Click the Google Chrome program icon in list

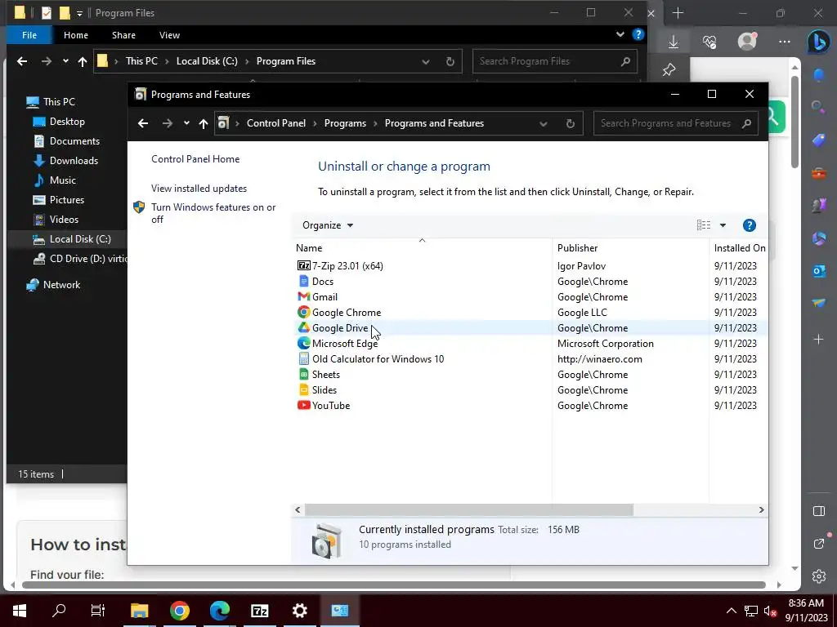click(x=304, y=312)
